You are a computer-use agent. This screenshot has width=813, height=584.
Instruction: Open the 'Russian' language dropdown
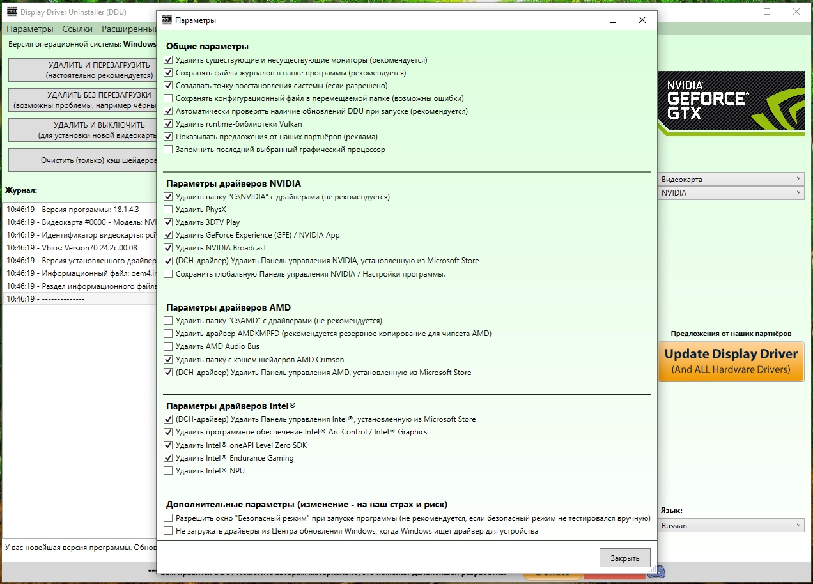731,526
